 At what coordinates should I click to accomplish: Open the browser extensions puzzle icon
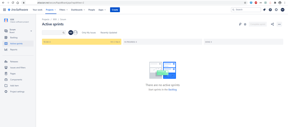click(x=275, y=3)
